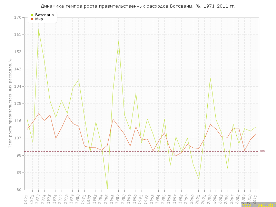Image resolution: width=276 pixels, height=207 pixels.
Task: Toggle the Мир series legend label
Action: 39,19
